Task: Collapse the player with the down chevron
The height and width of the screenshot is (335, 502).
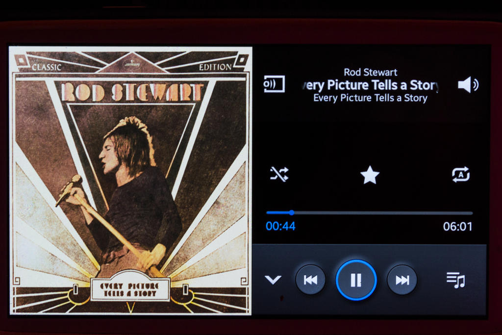Action: 273,280
